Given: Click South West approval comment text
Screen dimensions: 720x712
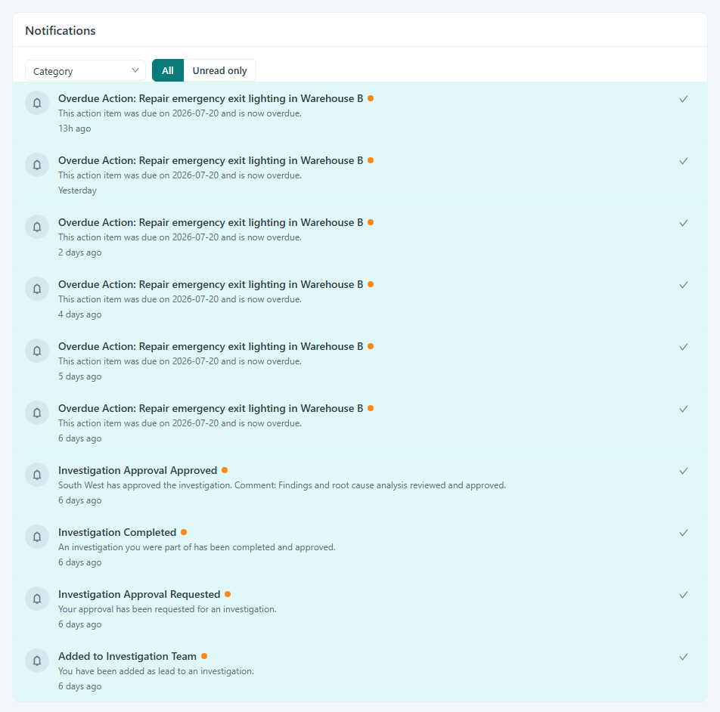Looking at the screenshot, I should [x=282, y=485].
